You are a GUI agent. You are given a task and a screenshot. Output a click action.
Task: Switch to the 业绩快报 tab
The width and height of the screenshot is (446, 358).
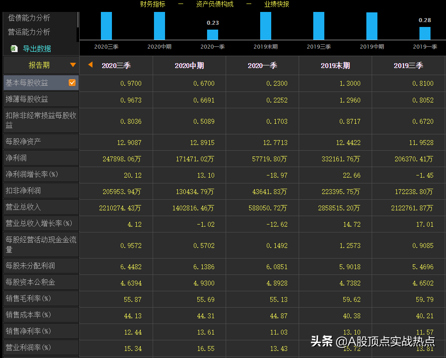[277, 4]
